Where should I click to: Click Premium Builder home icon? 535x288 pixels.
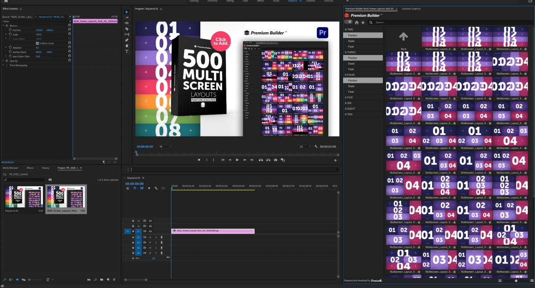pyautogui.click(x=357, y=22)
